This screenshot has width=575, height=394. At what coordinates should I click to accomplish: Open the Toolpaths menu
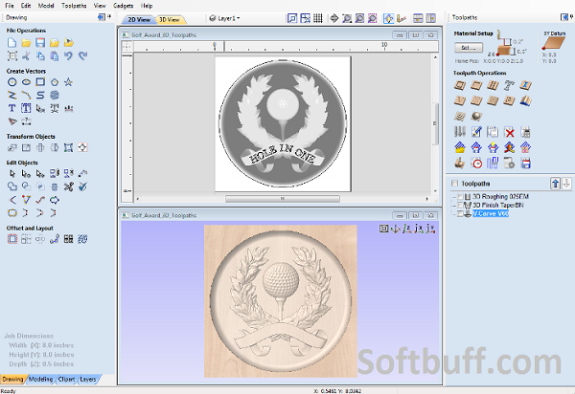click(74, 6)
